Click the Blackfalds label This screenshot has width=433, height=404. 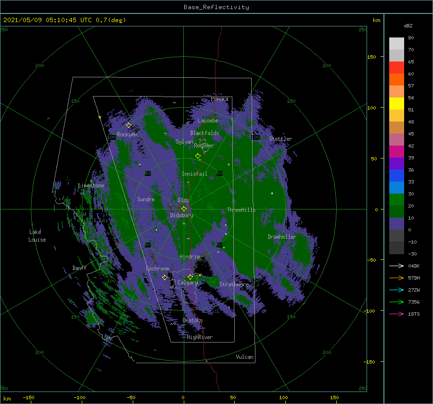[204, 133]
